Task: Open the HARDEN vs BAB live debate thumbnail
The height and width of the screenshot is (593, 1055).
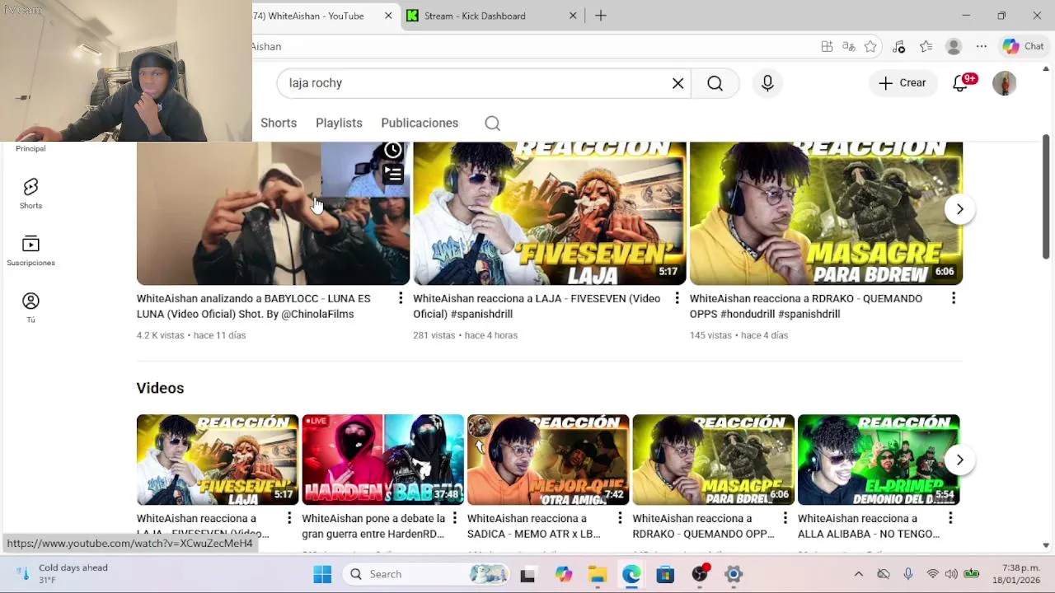Action: [382, 460]
